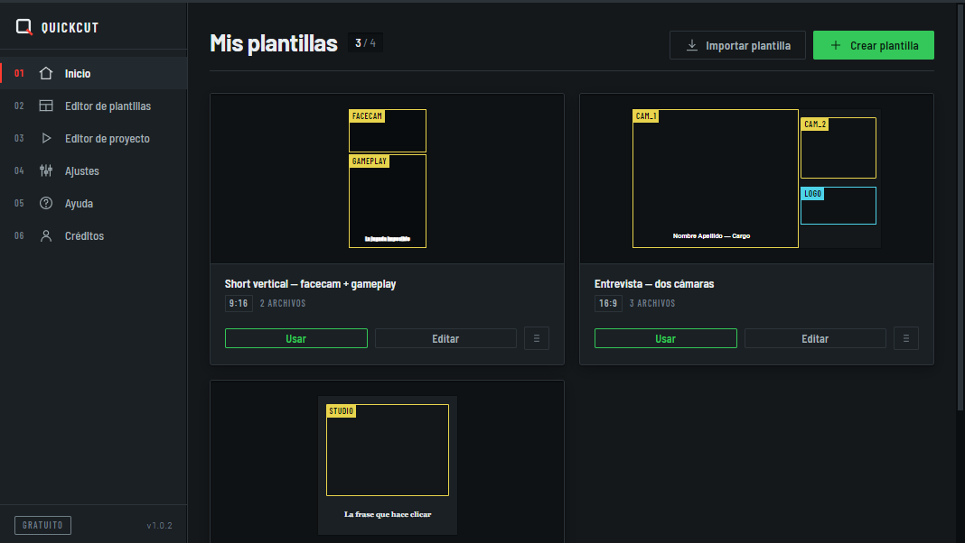Click the QuickCut logo icon

coord(24,27)
